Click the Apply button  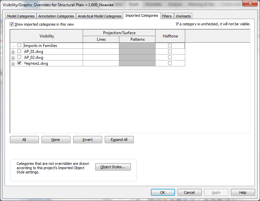216,192
